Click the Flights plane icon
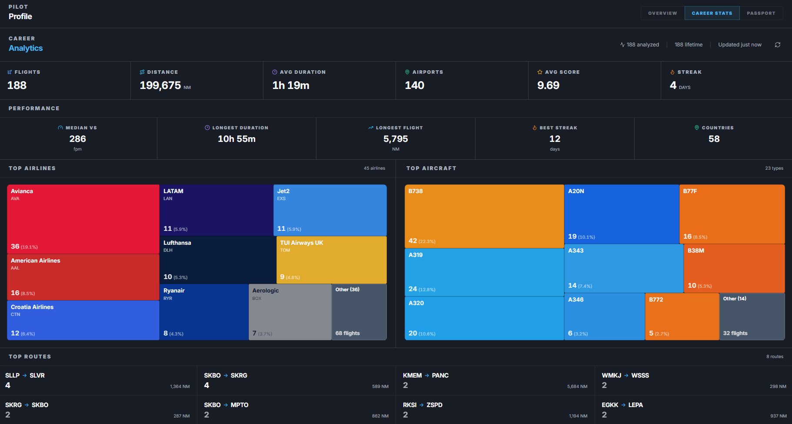The height and width of the screenshot is (424, 792). (10, 72)
